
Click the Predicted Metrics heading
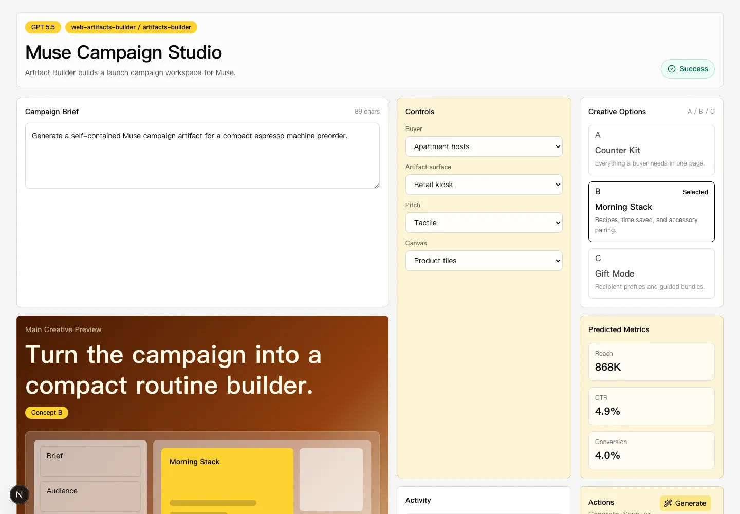[x=619, y=329]
